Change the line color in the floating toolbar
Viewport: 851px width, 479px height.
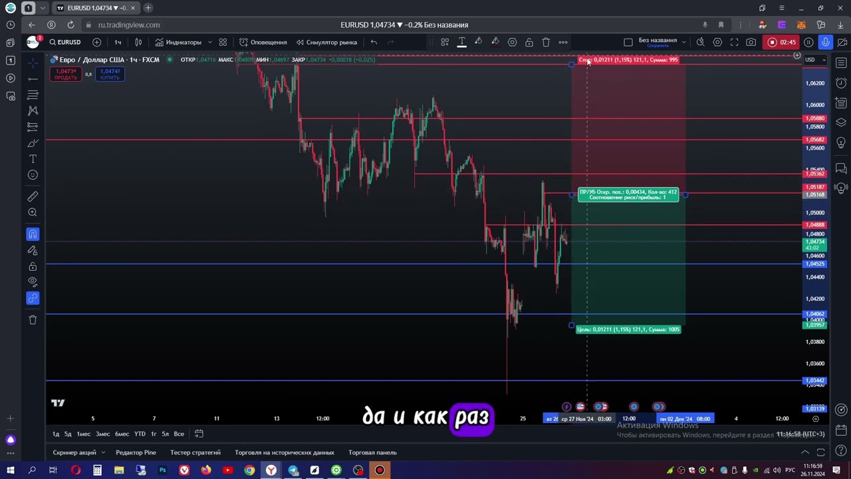pyautogui.click(x=495, y=42)
